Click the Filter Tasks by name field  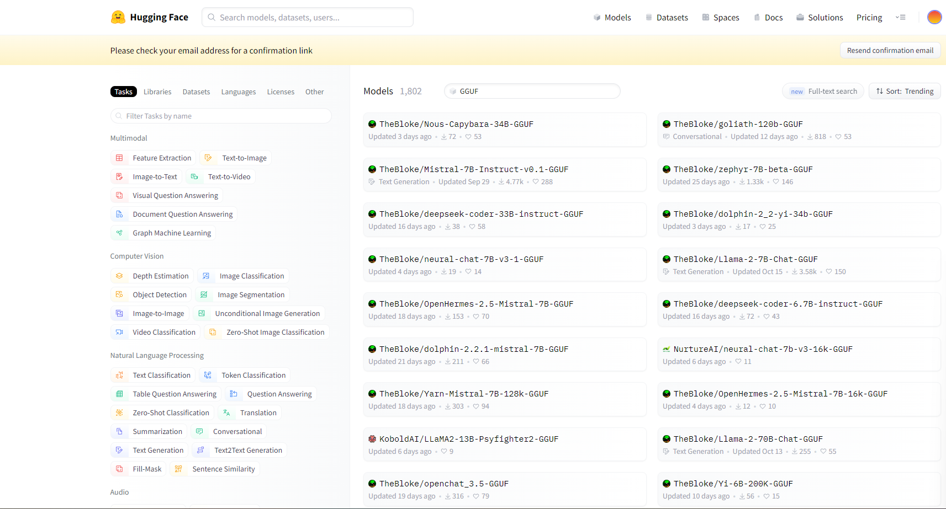[x=221, y=116]
